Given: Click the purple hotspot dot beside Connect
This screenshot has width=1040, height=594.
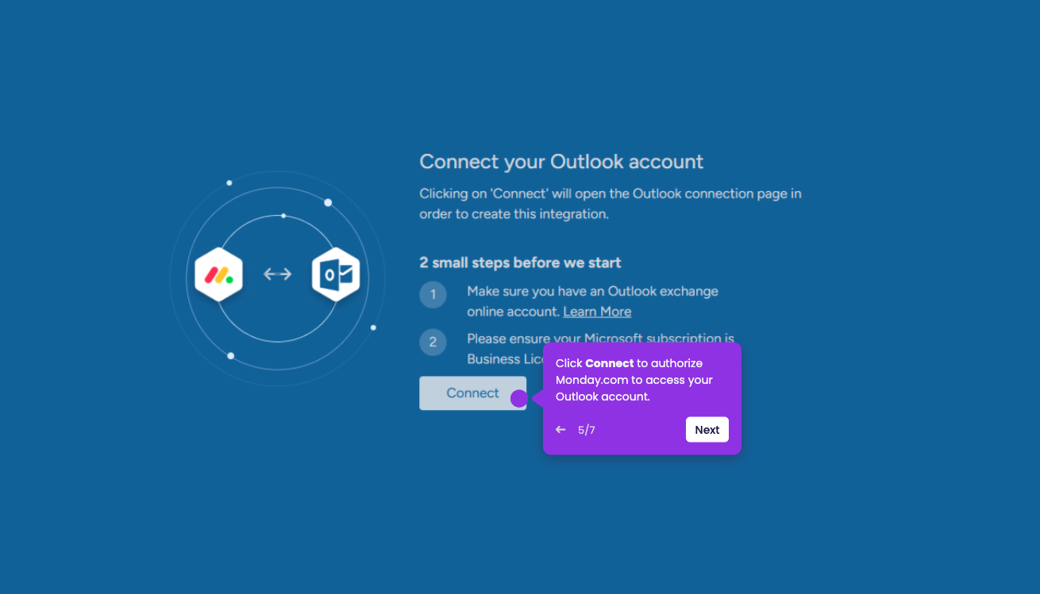Looking at the screenshot, I should (519, 398).
